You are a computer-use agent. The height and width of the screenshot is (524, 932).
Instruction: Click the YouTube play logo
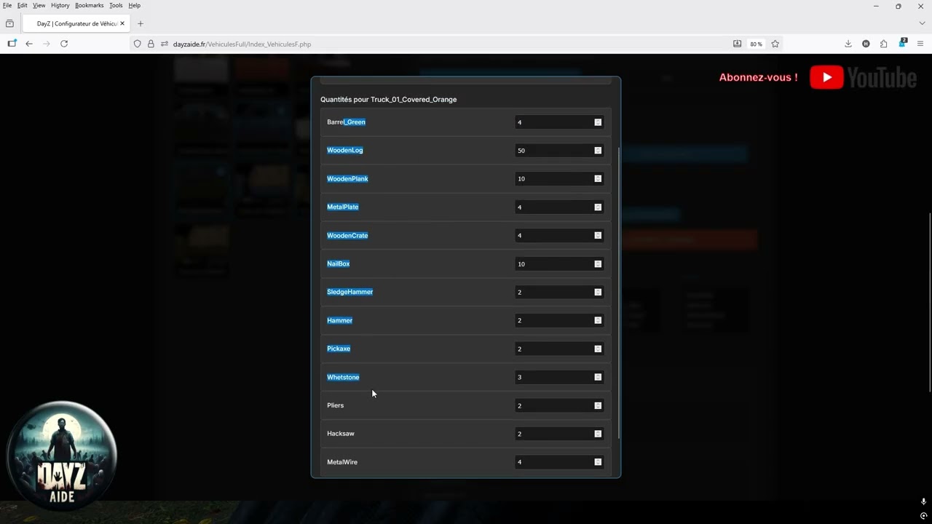[826, 78]
